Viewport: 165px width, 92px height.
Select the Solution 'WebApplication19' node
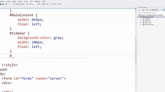[x=152, y=15]
